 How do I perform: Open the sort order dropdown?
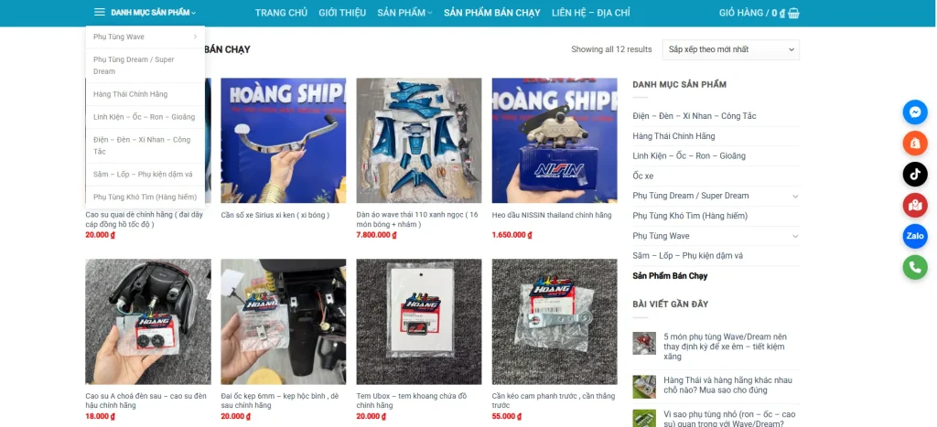point(731,49)
